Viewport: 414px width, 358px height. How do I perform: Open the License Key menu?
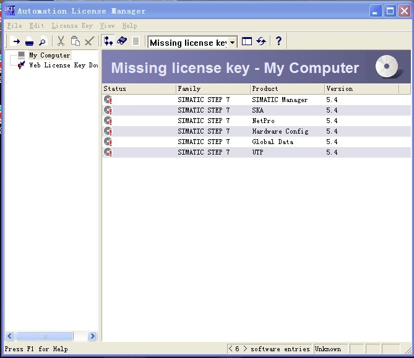click(72, 26)
